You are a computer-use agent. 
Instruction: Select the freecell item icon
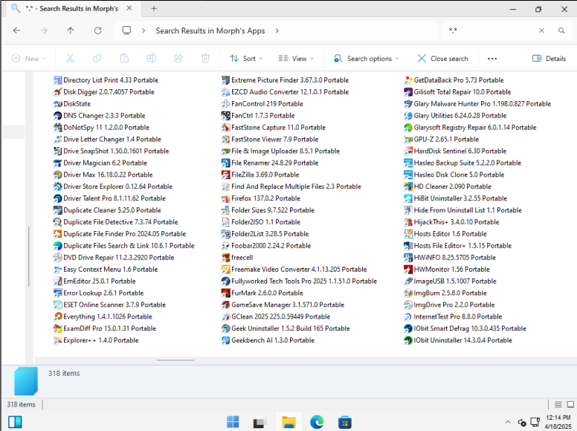tap(225, 257)
